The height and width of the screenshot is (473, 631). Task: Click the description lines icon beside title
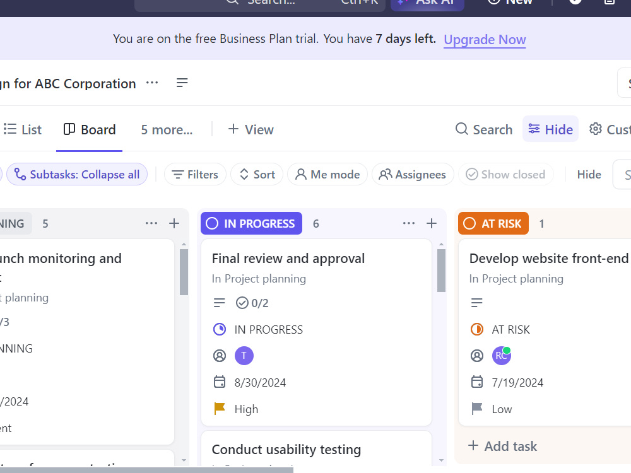182,83
